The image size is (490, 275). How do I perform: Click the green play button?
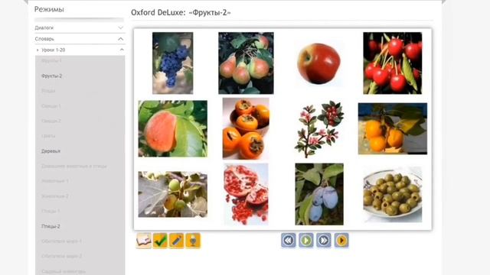306,241
